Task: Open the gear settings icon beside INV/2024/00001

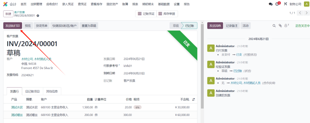Action: (38, 16)
